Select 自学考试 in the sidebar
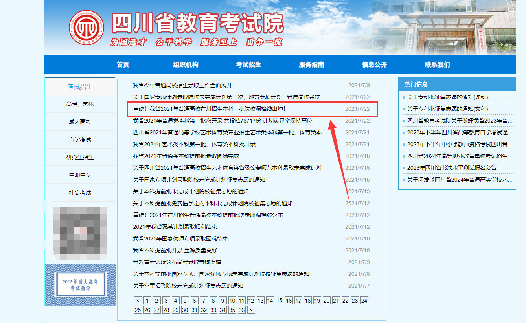This screenshot has height=323, width=526. (80, 139)
